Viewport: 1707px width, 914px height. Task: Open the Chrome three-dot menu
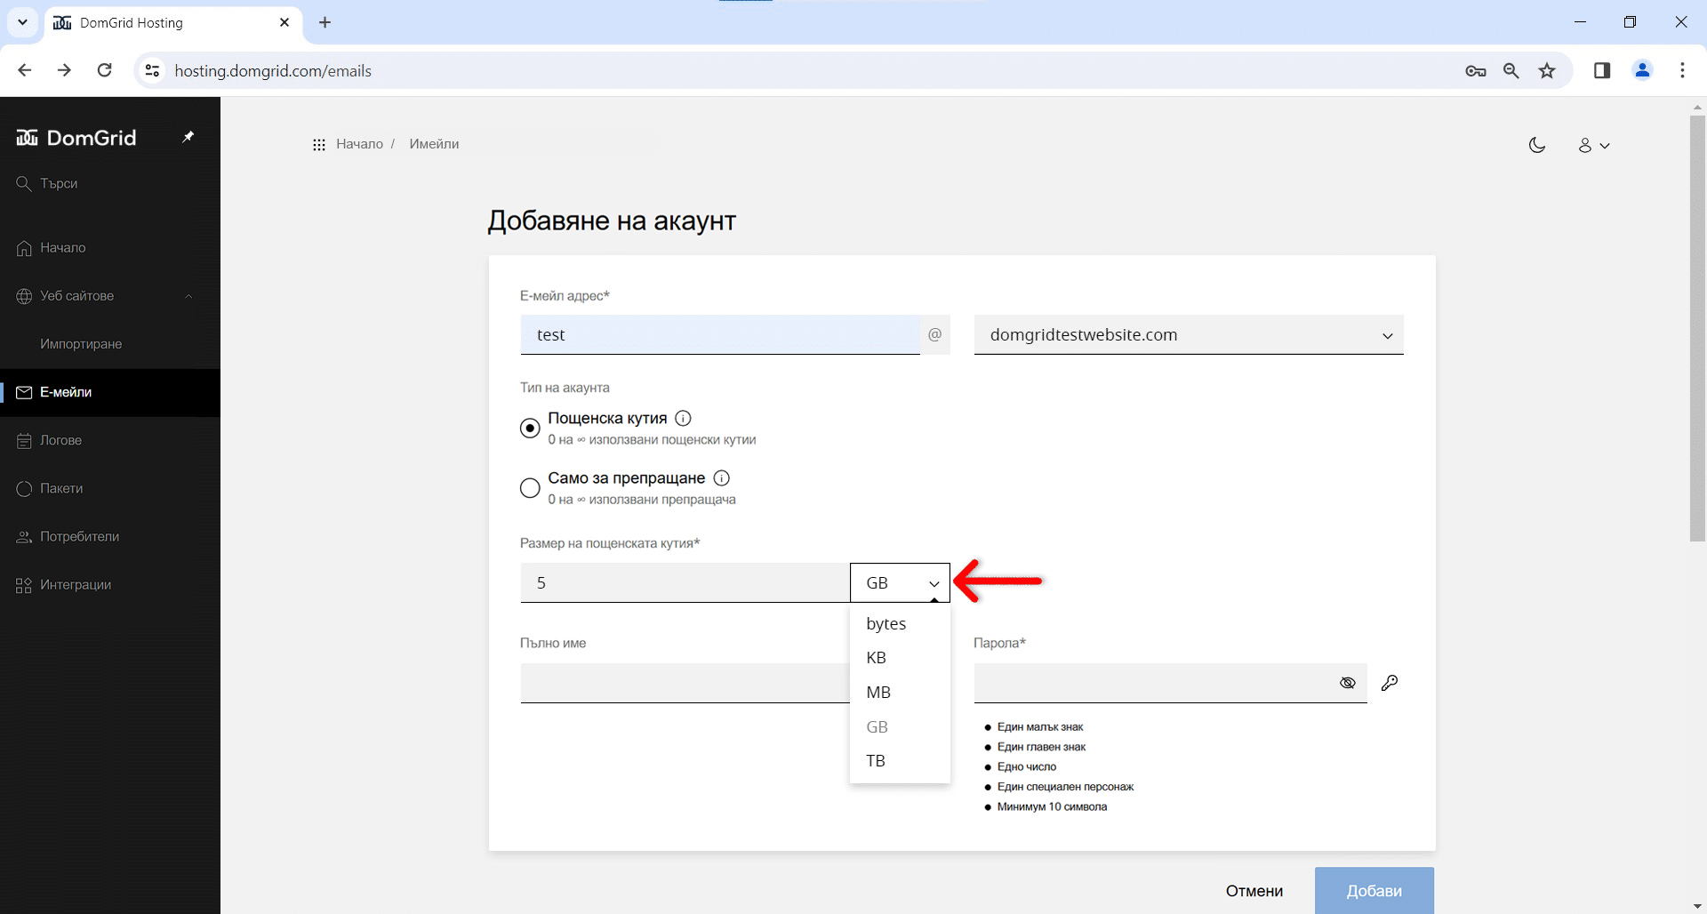coord(1682,70)
